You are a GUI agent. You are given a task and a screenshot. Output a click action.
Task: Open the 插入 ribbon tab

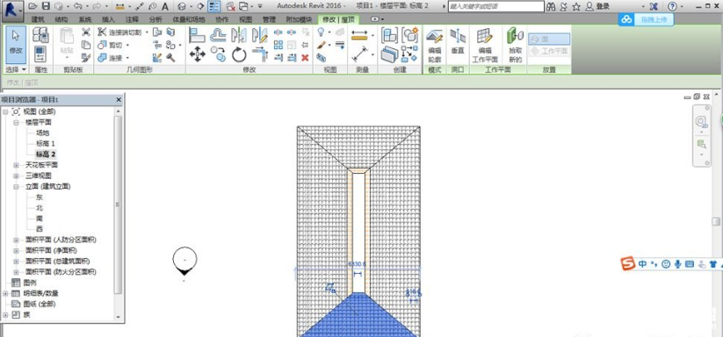coord(108,20)
